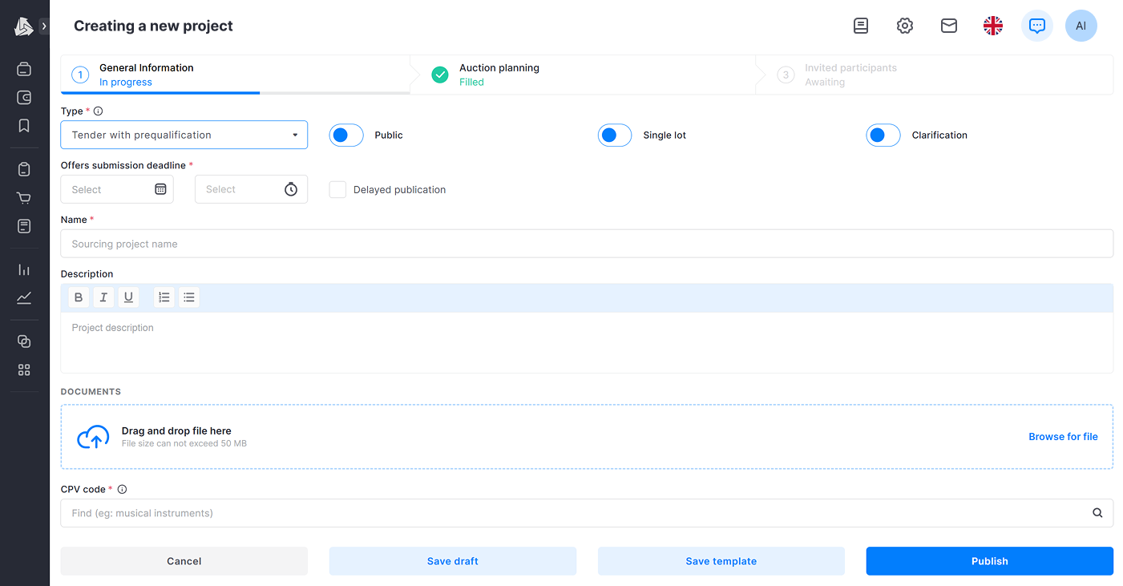Toggle bold formatting in Description
1123x586 pixels.
(x=79, y=297)
